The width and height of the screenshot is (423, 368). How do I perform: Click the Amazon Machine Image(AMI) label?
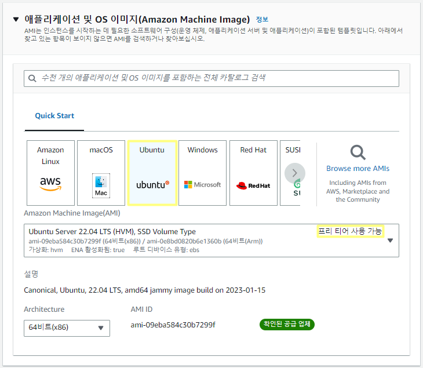[x=72, y=213]
